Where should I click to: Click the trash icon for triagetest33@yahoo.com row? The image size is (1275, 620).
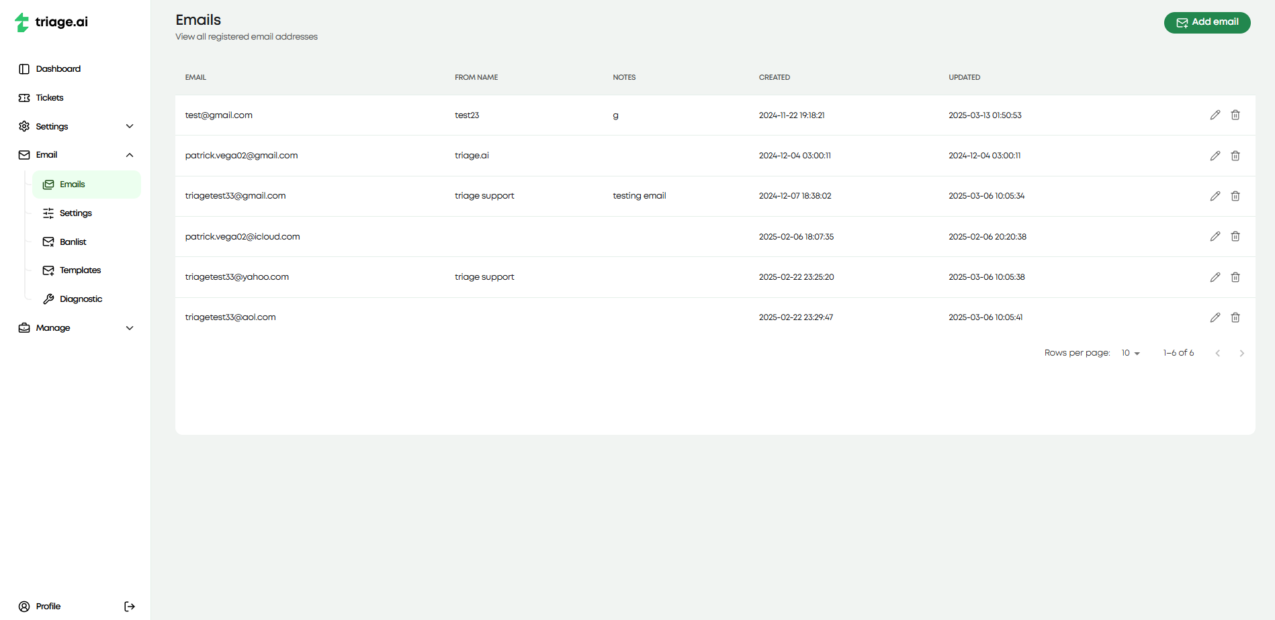coord(1235,276)
